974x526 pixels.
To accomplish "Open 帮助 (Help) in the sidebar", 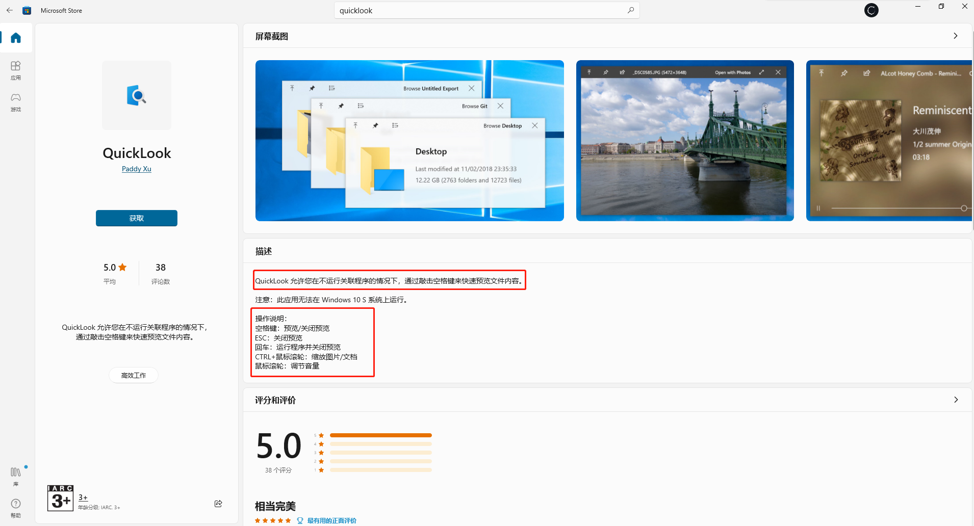I will click(16, 508).
